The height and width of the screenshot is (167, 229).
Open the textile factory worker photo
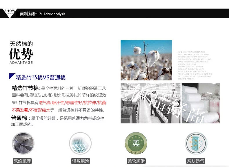point(150,103)
